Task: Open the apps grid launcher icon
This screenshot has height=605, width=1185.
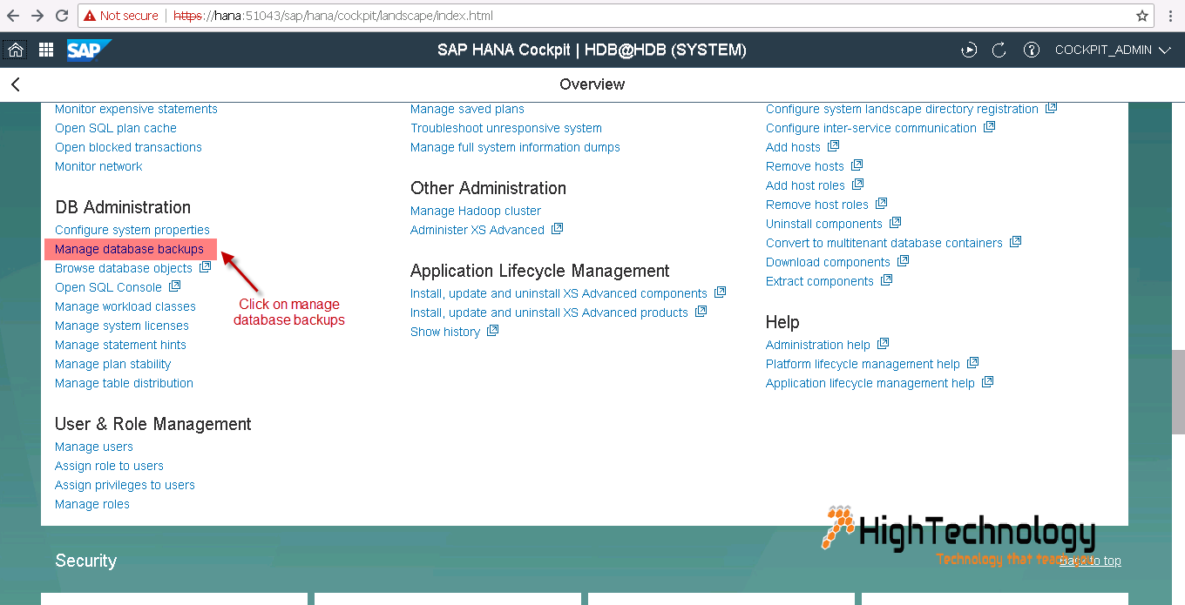Action: tap(46, 50)
